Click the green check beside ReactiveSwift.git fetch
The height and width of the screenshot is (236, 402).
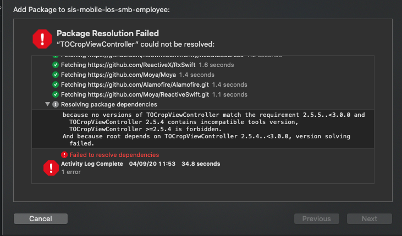click(56, 94)
